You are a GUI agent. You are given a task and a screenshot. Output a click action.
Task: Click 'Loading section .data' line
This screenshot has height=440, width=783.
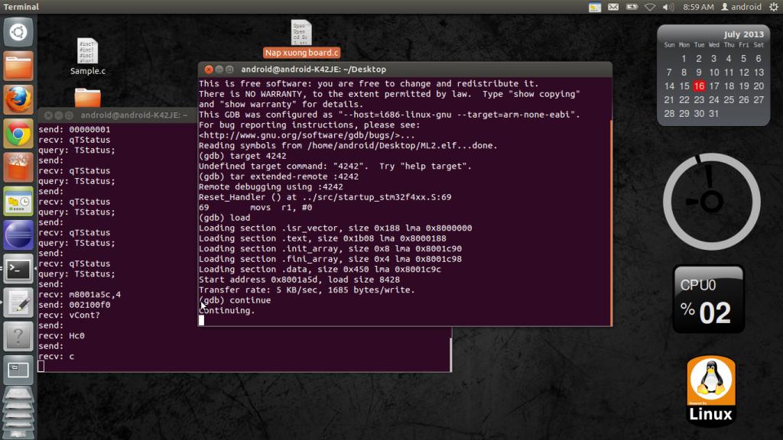click(x=320, y=270)
